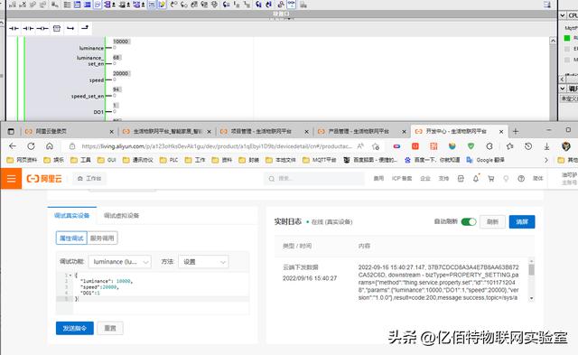Select the 服务调用 service call option
Viewport: 578px width, 355px height.
click(x=102, y=238)
